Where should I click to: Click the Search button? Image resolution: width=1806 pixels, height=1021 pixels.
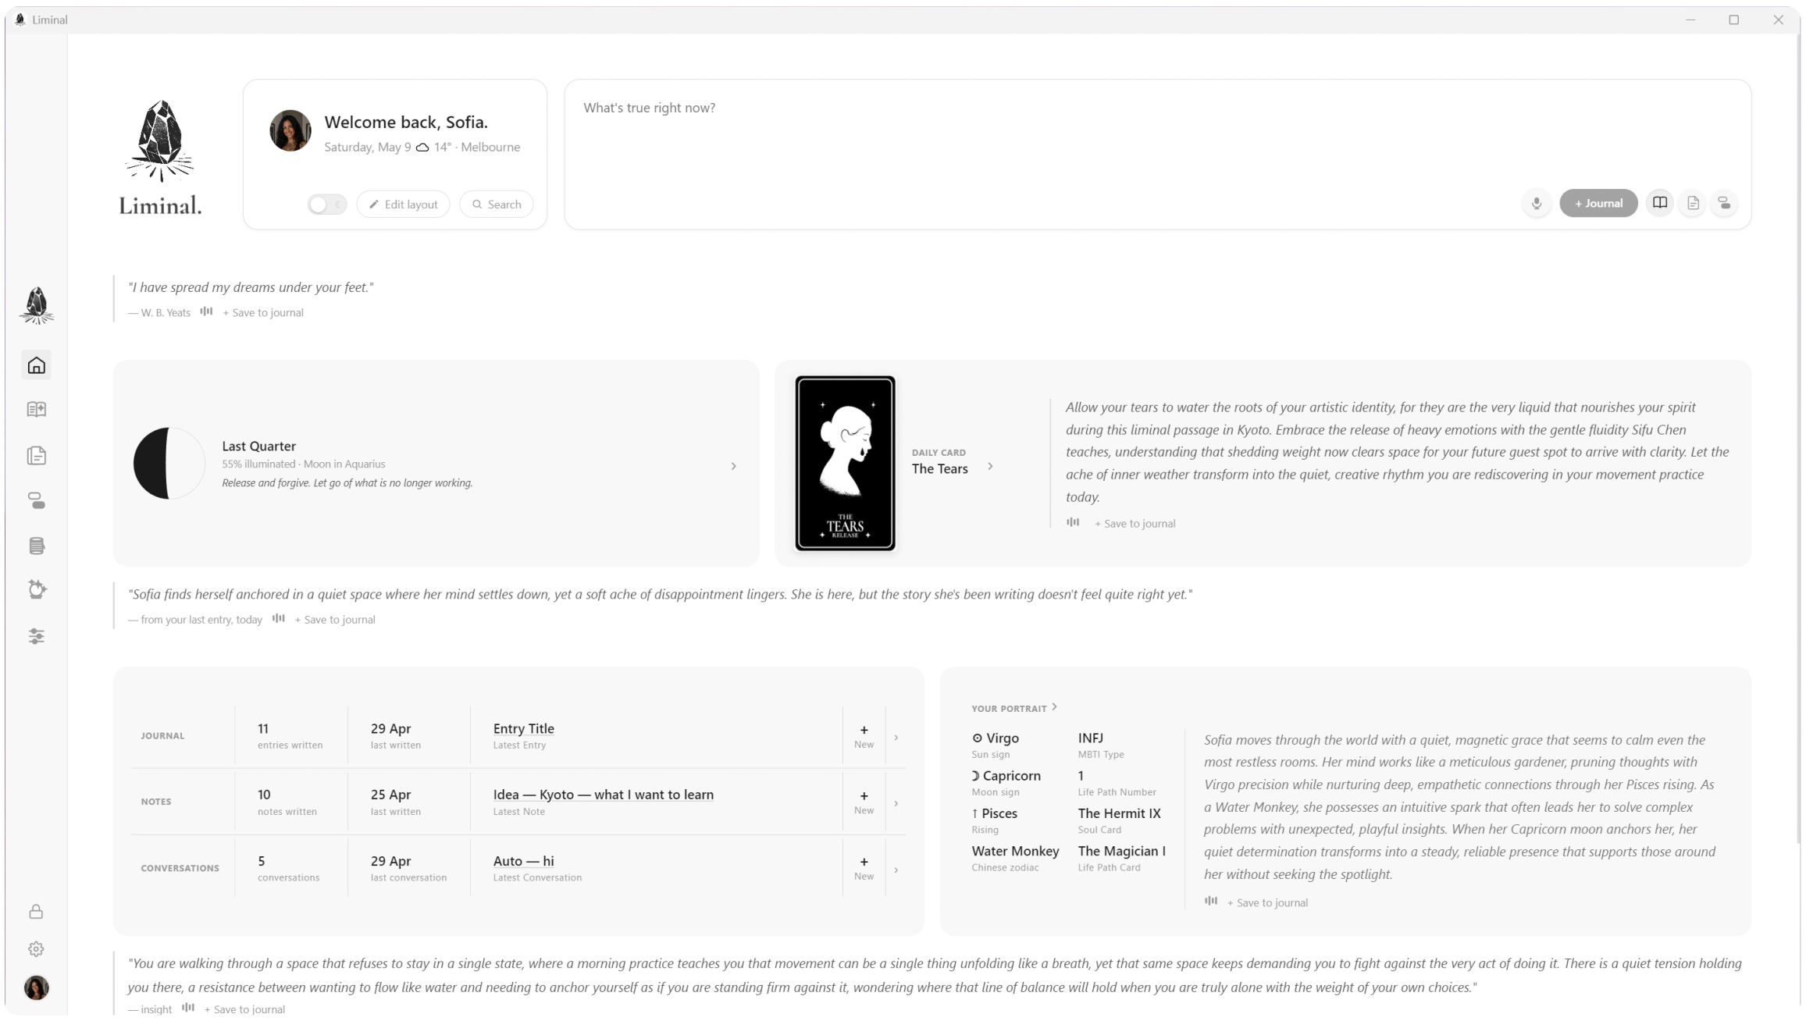[497, 205]
